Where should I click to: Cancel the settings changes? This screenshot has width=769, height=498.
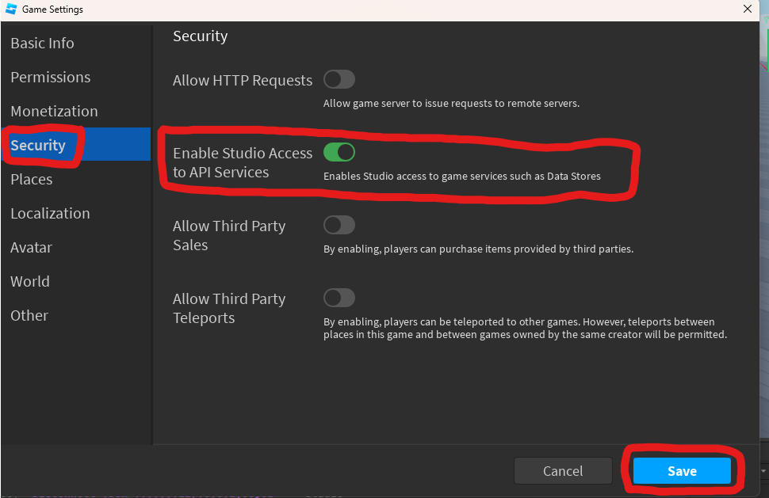563,470
